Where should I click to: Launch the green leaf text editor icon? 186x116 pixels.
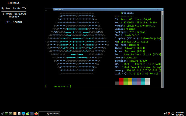coord(27,114)
